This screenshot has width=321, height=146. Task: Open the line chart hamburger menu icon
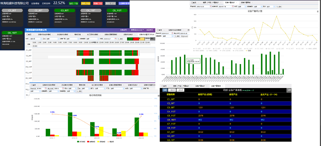point(317,11)
